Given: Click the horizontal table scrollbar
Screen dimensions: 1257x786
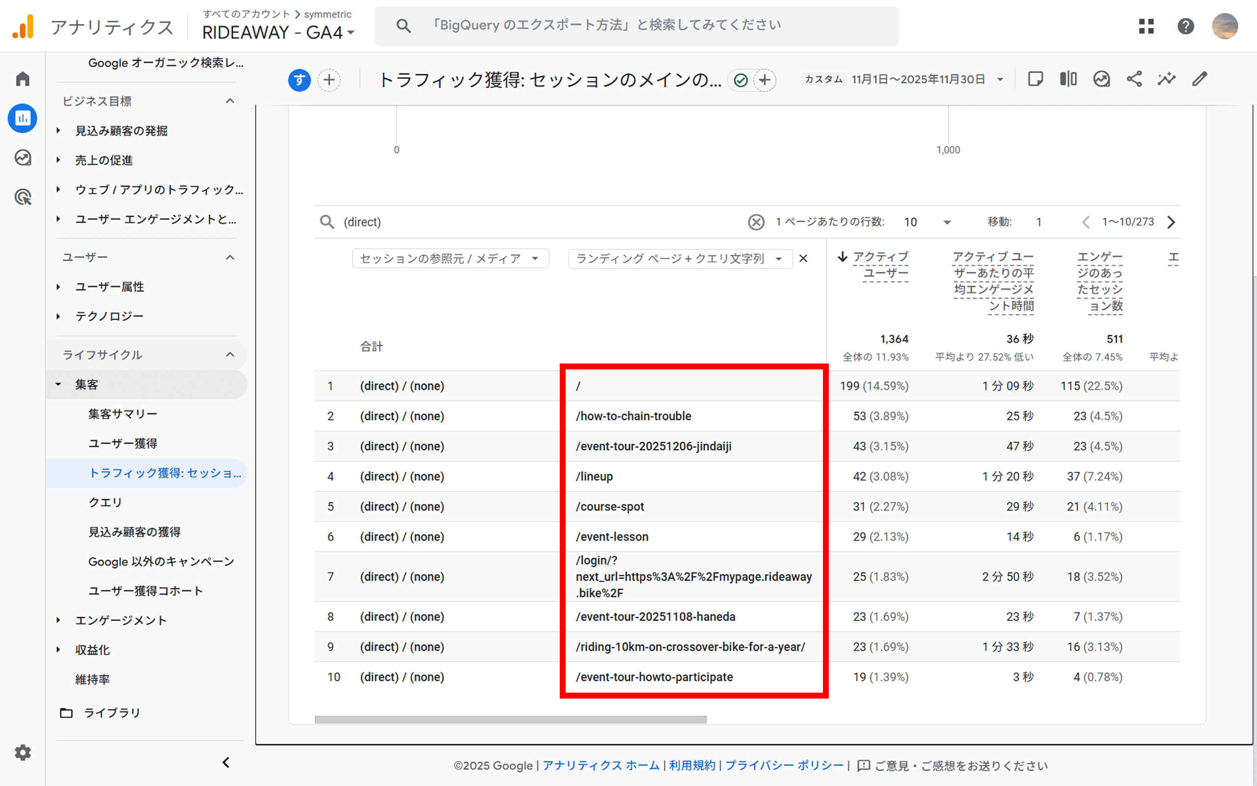Looking at the screenshot, I should pos(510,720).
